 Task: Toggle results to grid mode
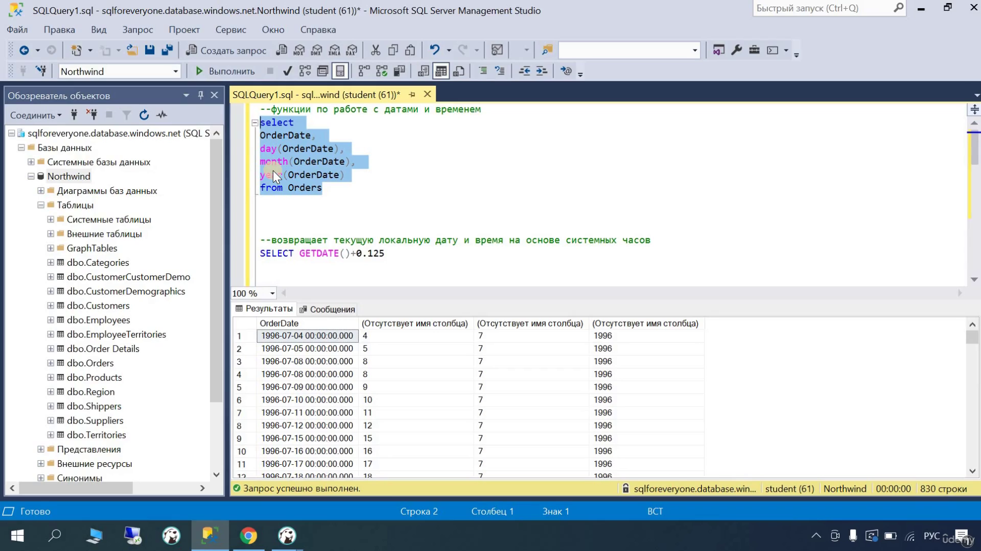tap(440, 71)
